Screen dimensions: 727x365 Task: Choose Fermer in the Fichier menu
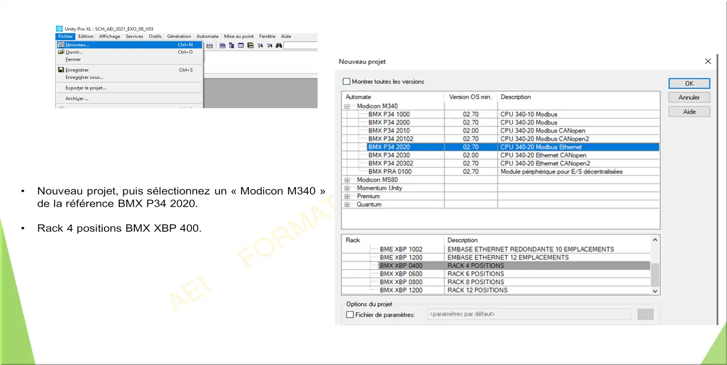[129, 59]
